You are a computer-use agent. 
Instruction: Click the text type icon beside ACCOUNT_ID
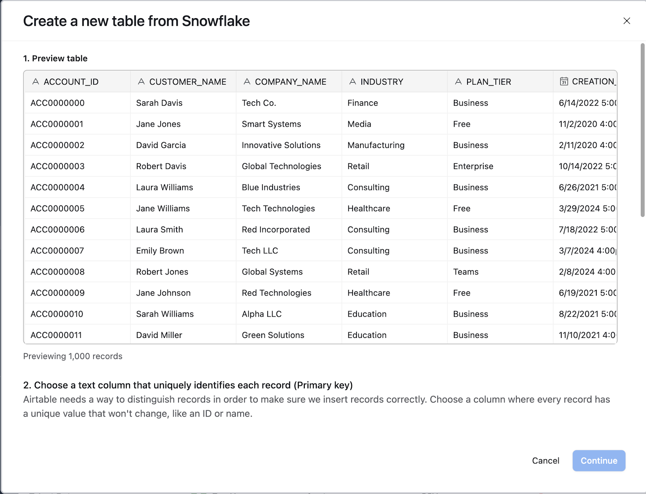point(36,81)
